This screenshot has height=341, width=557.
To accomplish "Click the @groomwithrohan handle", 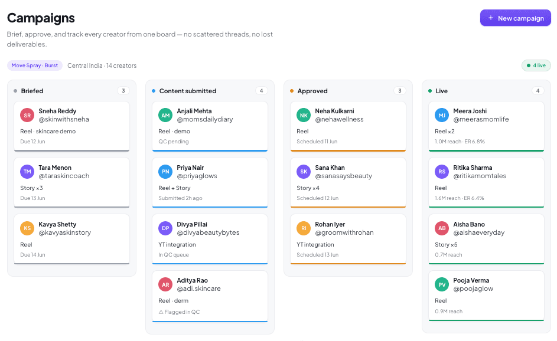I will (344, 232).
